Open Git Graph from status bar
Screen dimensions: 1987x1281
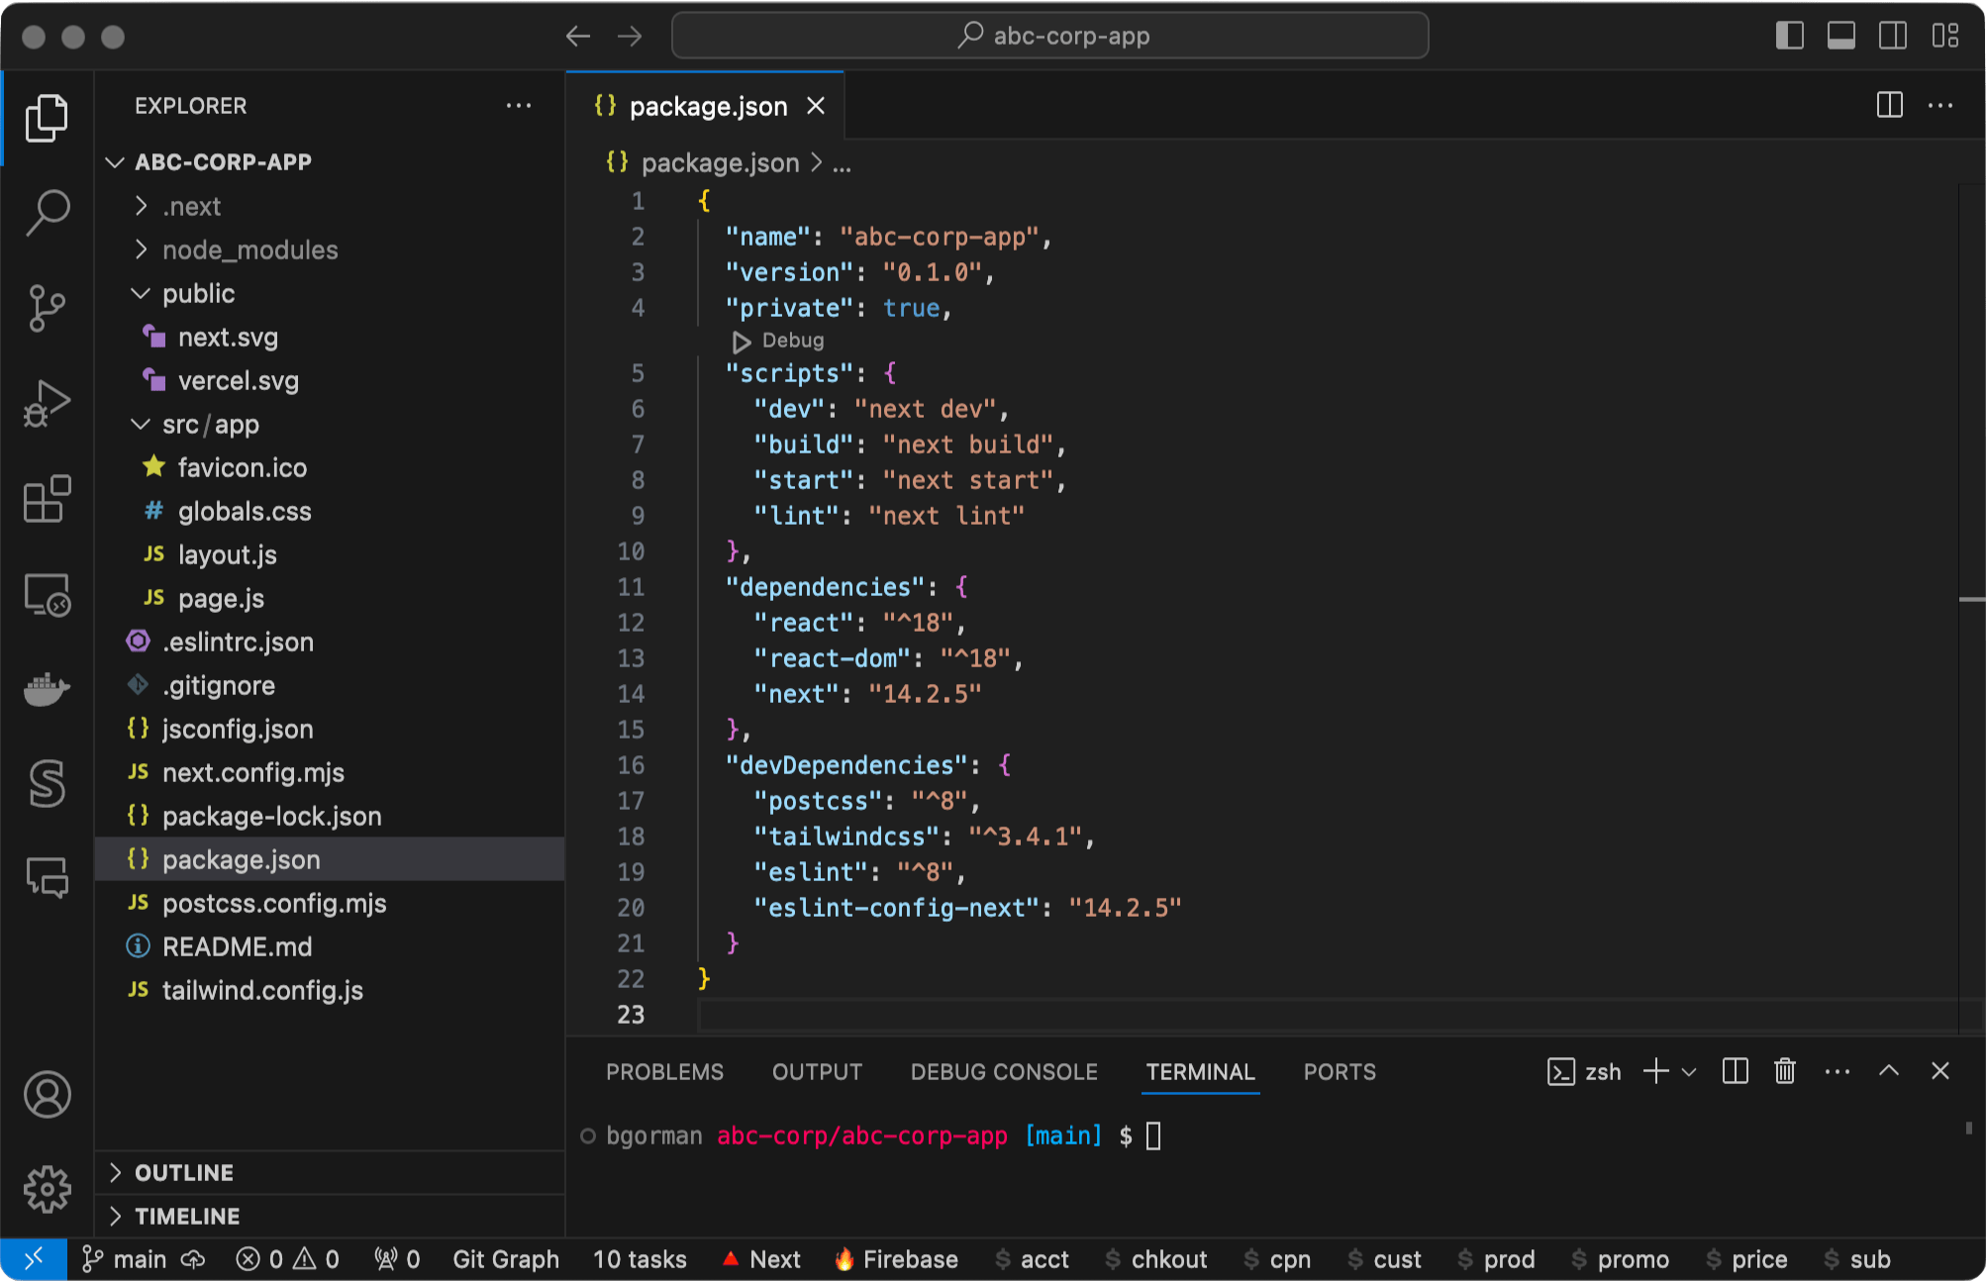pyautogui.click(x=506, y=1259)
